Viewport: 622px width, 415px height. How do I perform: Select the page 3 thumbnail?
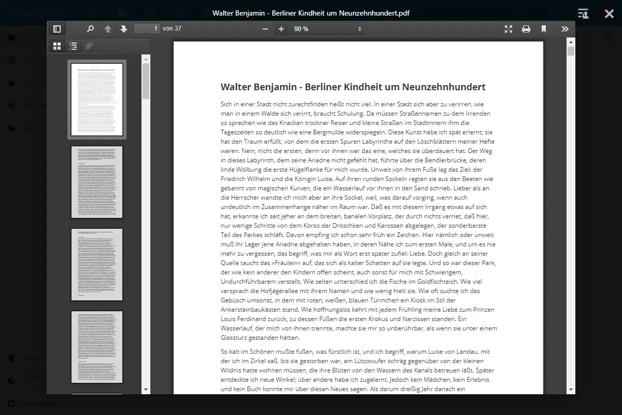(97, 265)
